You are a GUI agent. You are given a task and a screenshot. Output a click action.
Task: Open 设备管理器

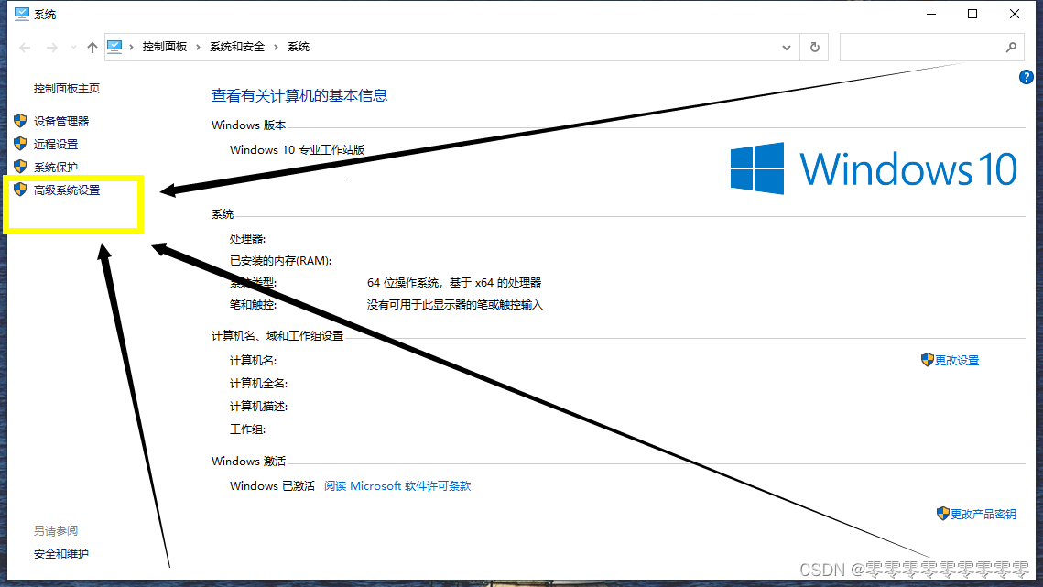[61, 121]
